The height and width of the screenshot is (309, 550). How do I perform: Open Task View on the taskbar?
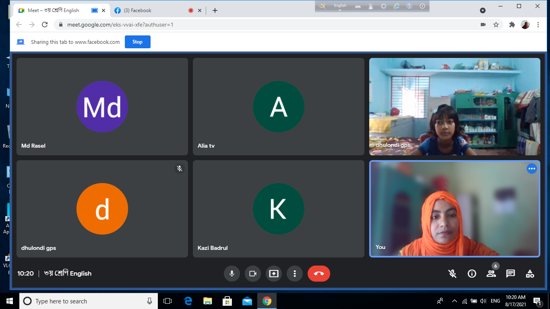(x=167, y=301)
